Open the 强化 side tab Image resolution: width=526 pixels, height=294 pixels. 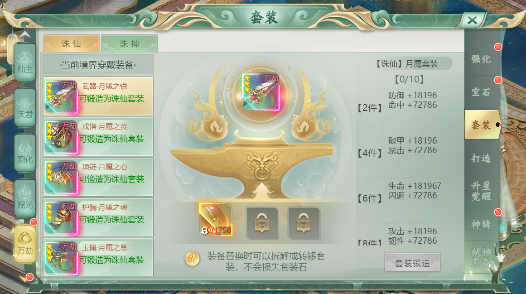click(x=481, y=59)
